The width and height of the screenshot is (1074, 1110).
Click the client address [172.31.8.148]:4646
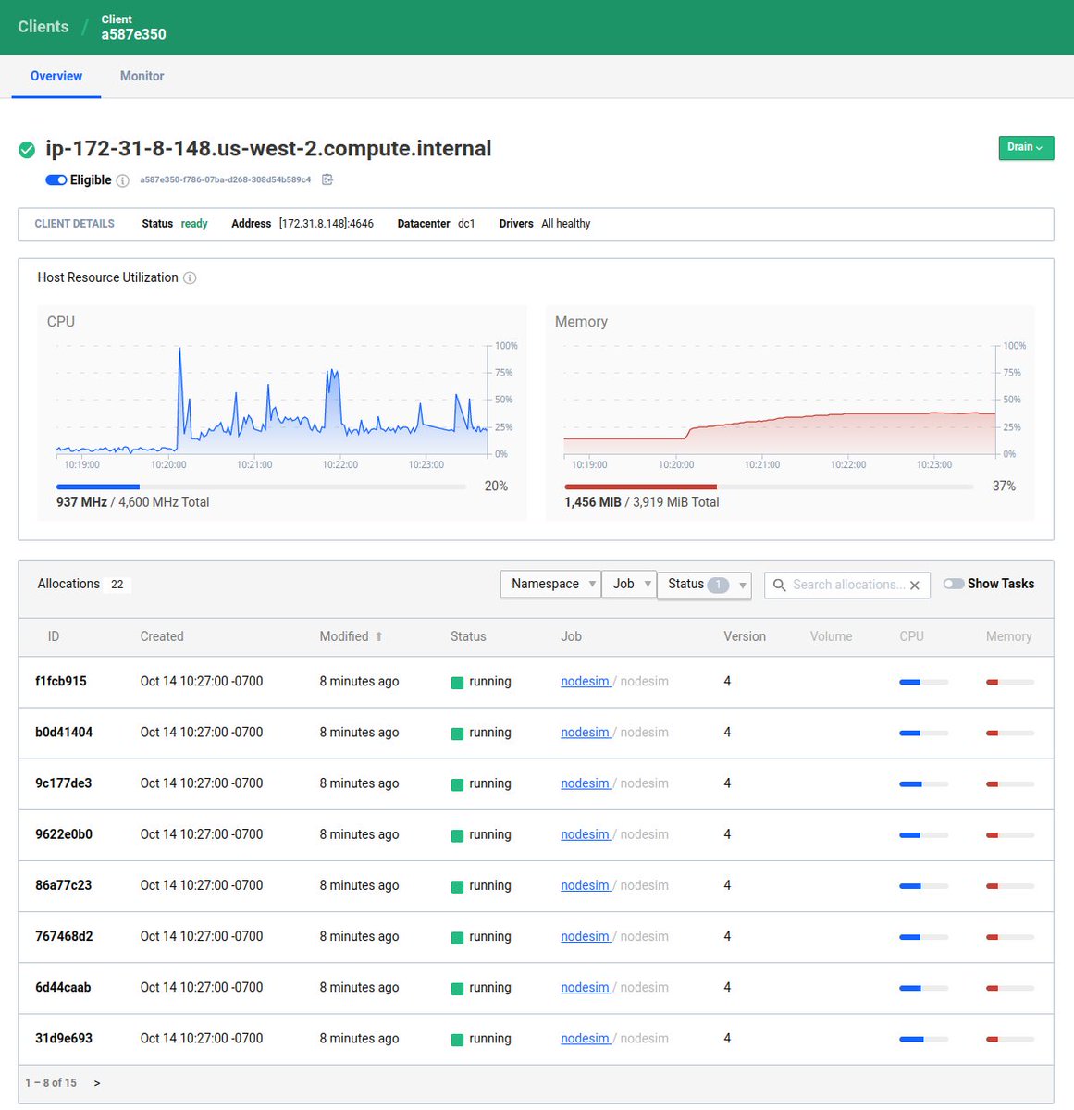327,224
